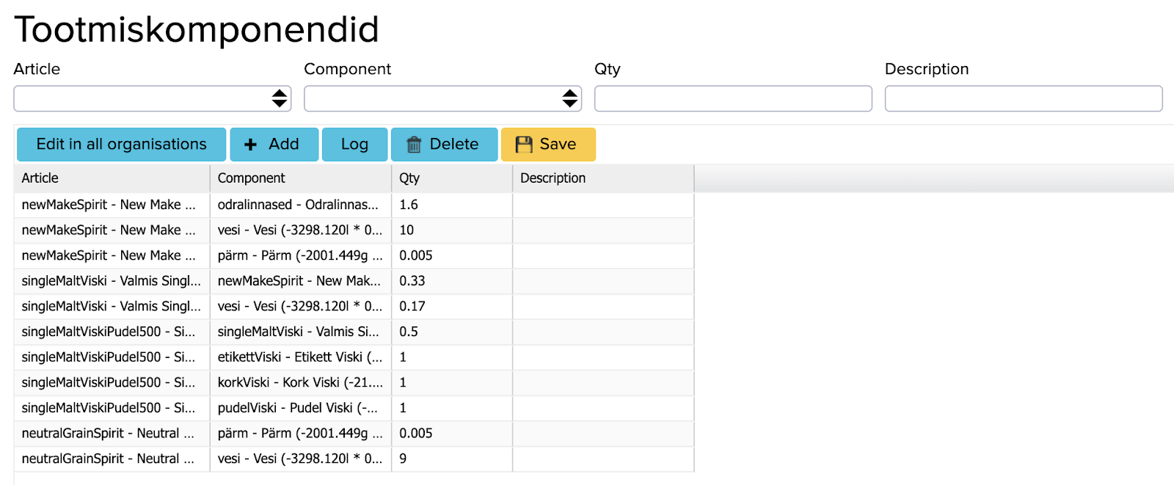The height and width of the screenshot is (485, 1174).
Task: Click the Qty cell showing 0.33
Action: [x=451, y=281]
